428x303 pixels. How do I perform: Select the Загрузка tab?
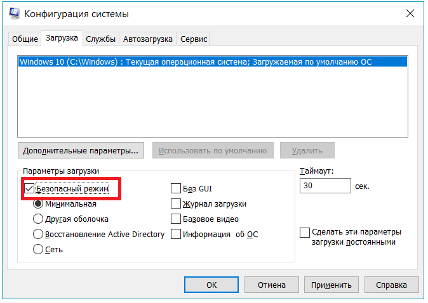click(62, 38)
